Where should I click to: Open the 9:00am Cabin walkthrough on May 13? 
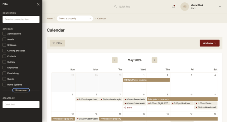point(87,119)
